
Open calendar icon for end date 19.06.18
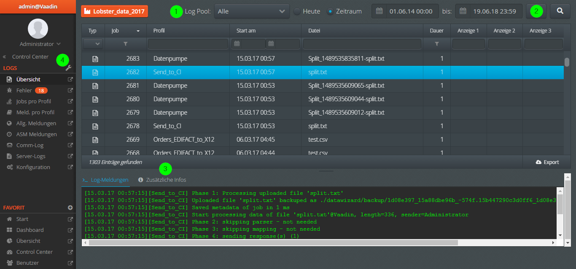click(x=463, y=11)
